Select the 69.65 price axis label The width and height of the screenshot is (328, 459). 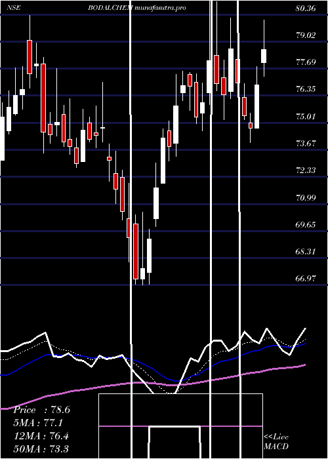(306, 224)
